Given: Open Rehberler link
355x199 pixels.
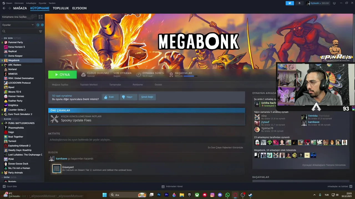Looking at the screenshot, I should tap(138, 85).
